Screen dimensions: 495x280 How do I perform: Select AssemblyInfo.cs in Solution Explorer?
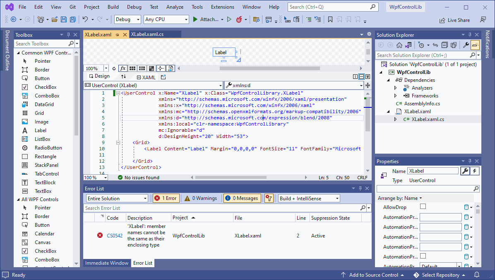422,104
